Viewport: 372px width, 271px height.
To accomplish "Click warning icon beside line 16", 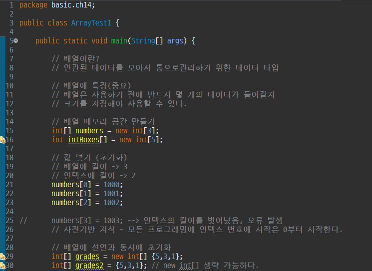I will pos(2,140).
